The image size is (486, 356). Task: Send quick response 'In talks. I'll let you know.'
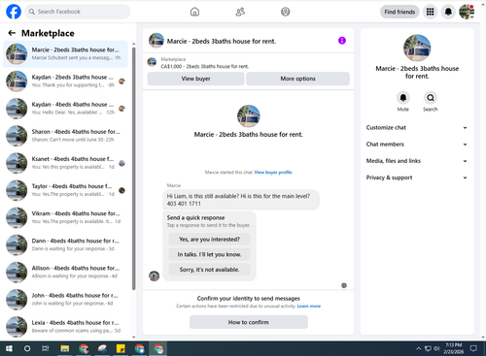[x=209, y=254]
